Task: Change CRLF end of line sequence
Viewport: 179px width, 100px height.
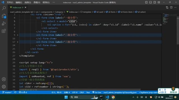Action: pyautogui.click(x=82, y=92)
